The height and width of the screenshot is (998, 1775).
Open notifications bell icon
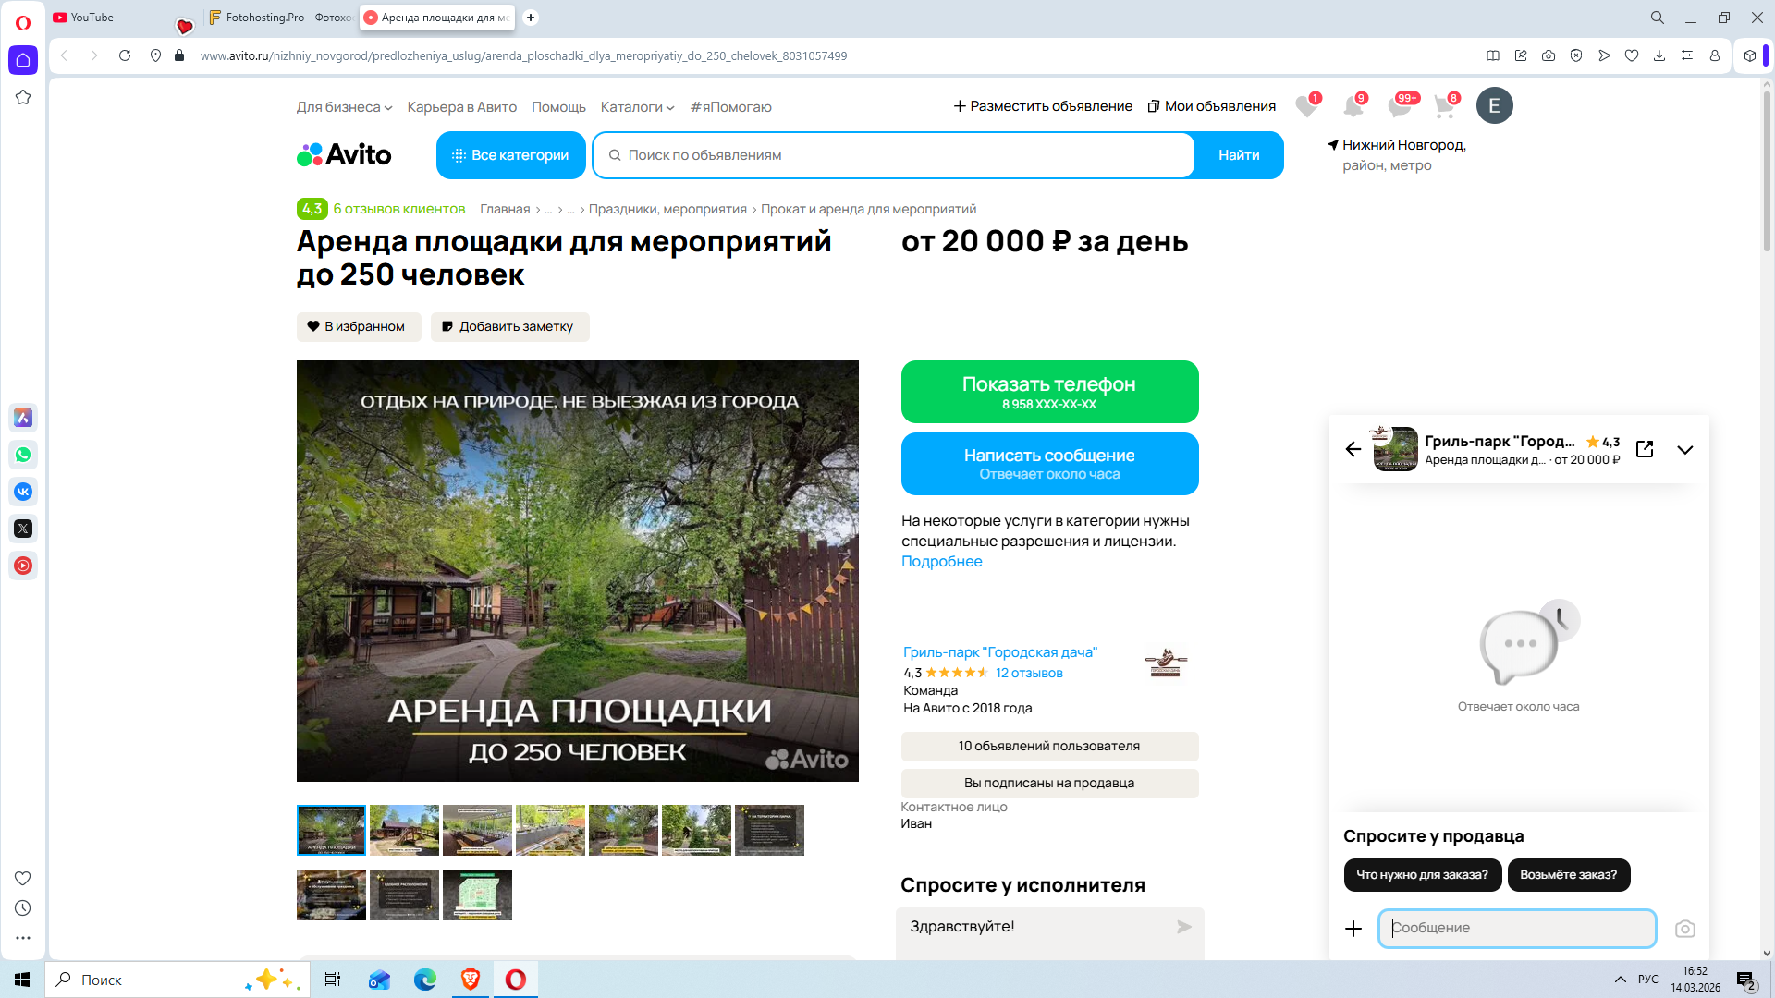1353,106
